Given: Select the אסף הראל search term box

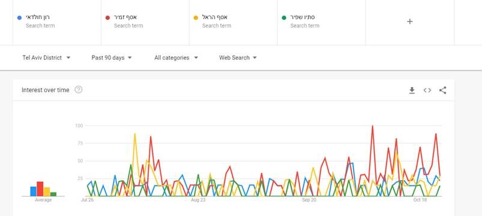Looking at the screenshot, I should pyautogui.click(x=233, y=22).
